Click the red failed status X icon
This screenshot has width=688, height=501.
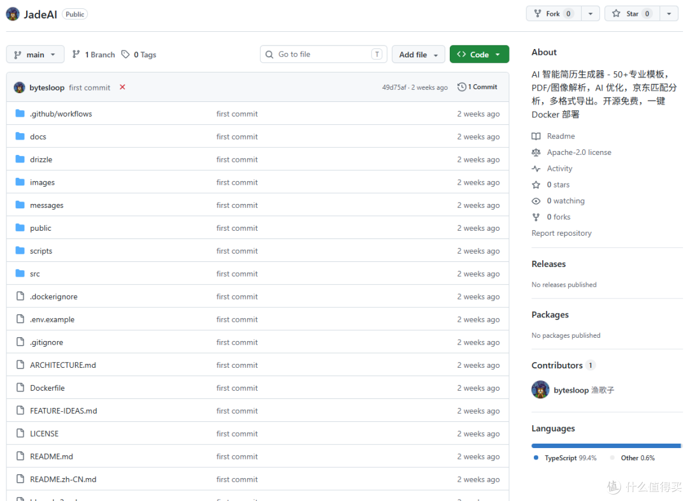pyautogui.click(x=122, y=87)
